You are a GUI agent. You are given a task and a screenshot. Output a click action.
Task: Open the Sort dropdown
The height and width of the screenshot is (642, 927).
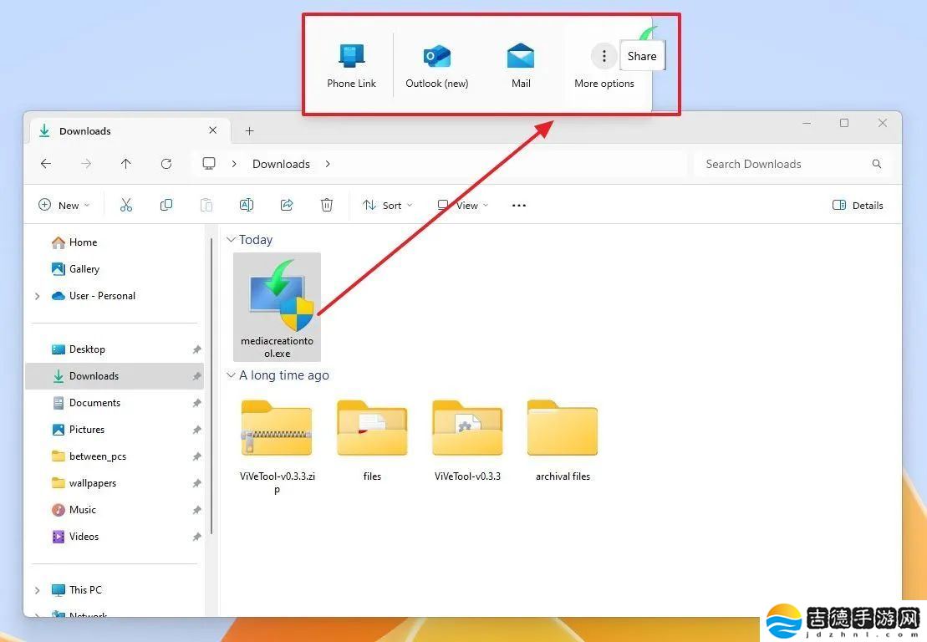click(387, 205)
